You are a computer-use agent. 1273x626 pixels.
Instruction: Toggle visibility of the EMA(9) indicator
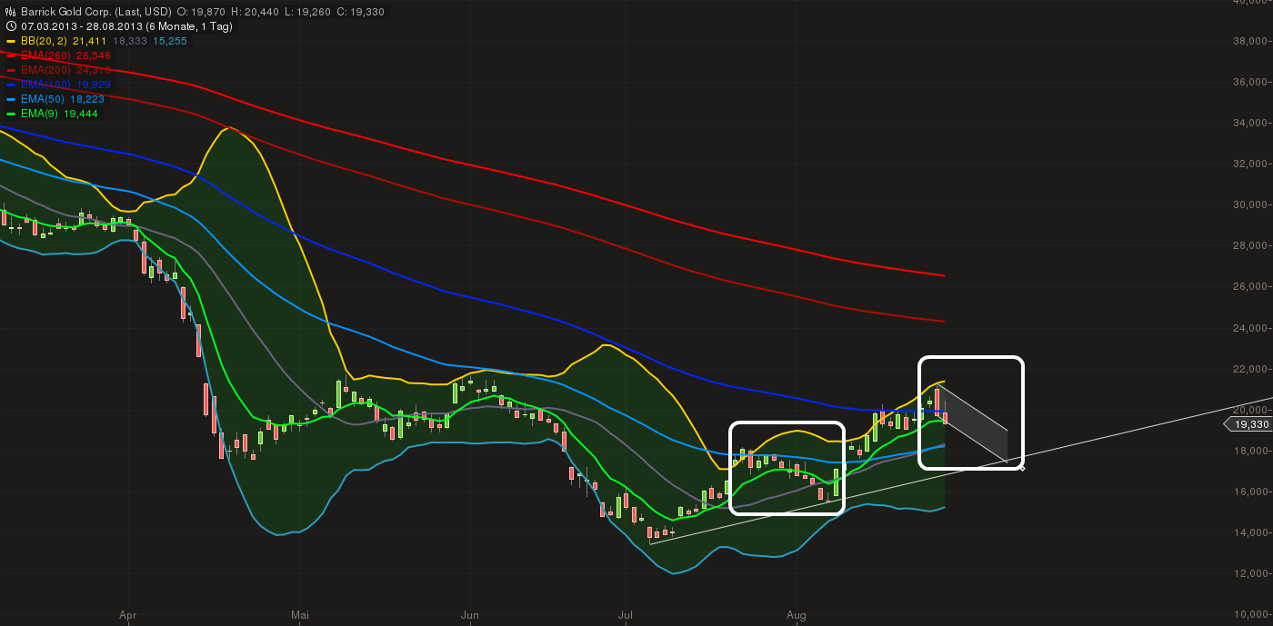[x=9, y=114]
